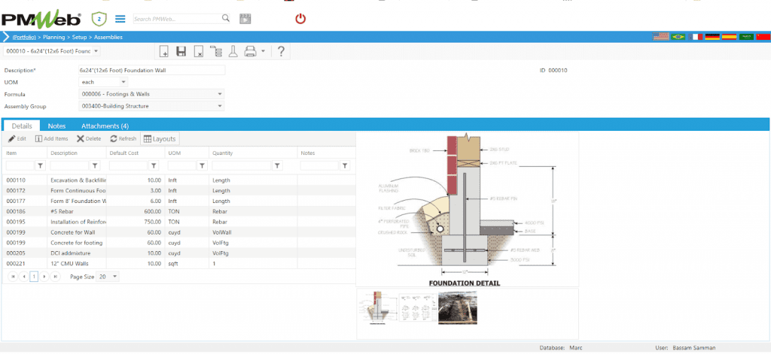The image size is (771, 354).
Task: Click the question mark help icon
Action: 280,51
